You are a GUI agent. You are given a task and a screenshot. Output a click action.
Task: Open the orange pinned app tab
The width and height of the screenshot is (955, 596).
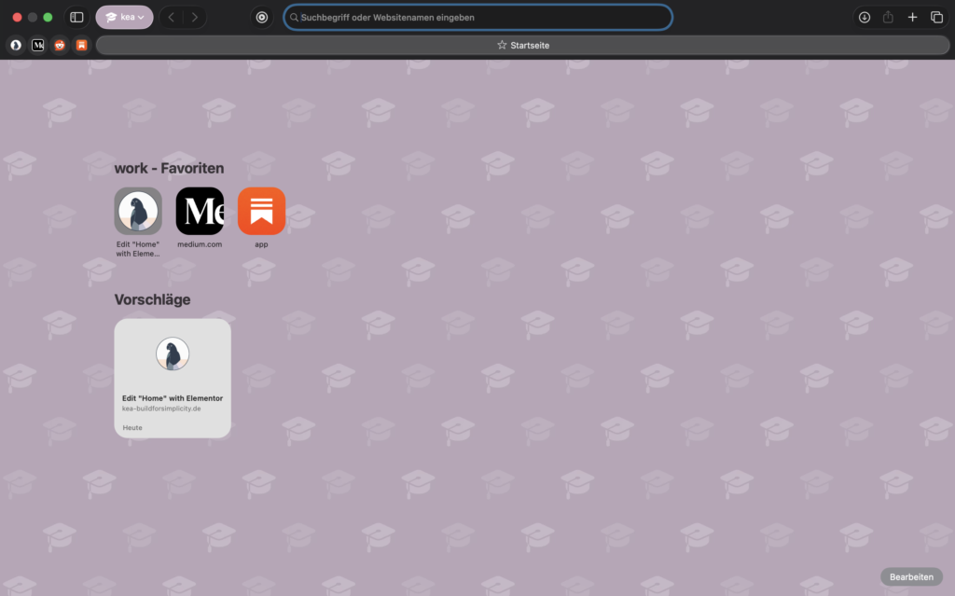point(81,45)
